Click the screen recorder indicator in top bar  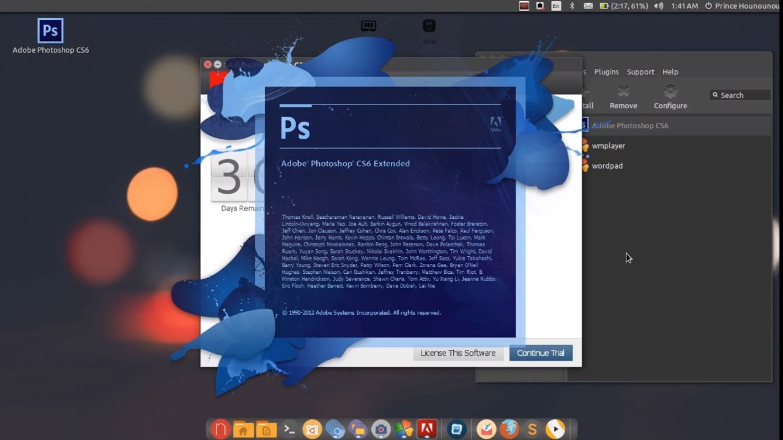pyautogui.click(x=524, y=5)
